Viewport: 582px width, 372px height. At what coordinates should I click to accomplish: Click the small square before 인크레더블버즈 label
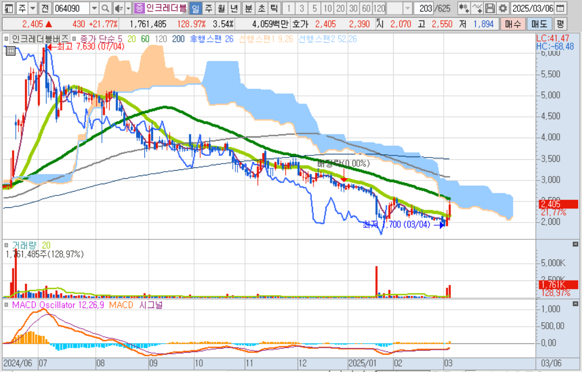pos(7,38)
